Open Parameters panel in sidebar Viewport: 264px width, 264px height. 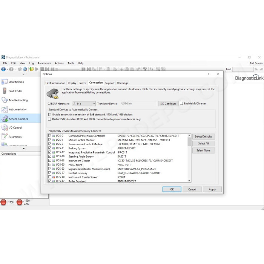pyautogui.click(x=20, y=137)
